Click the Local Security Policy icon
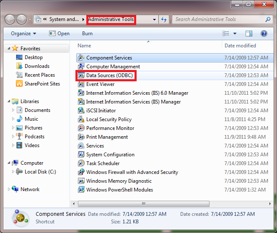Screen dimensions: 277x233 point(81,119)
